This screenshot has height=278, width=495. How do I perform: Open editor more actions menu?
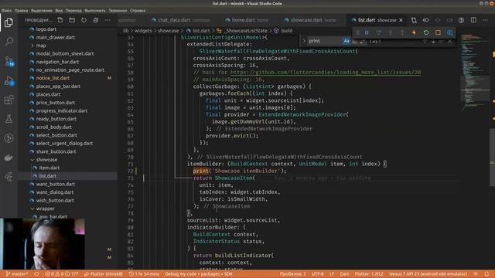coord(485,20)
